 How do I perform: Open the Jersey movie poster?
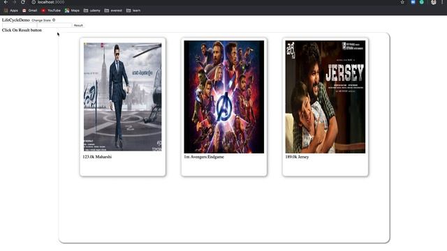click(325, 97)
